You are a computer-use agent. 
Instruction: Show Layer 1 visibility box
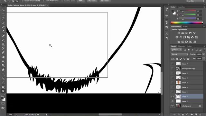click(173, 92)
